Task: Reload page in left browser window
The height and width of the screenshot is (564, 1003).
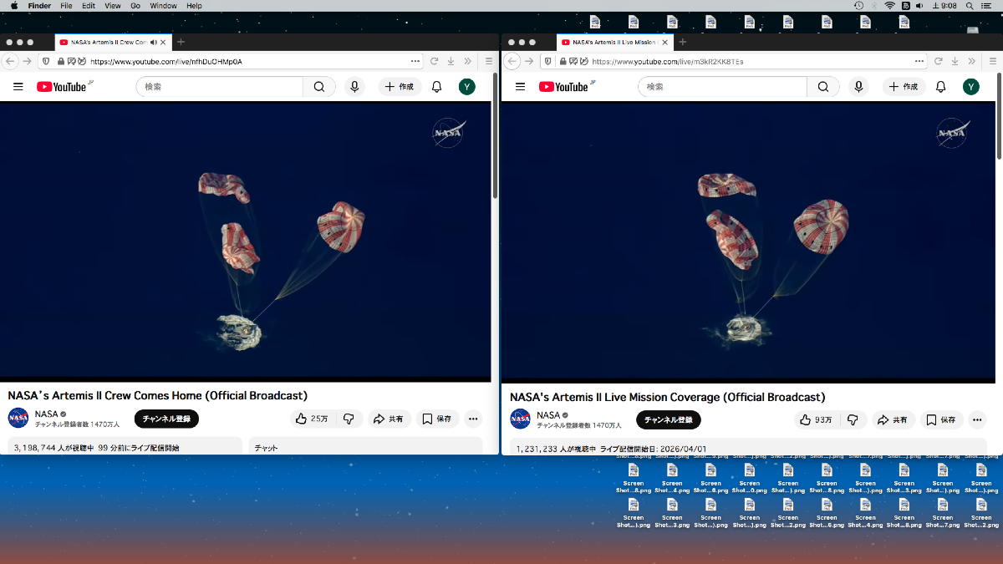Action: [x=435, y=61]
